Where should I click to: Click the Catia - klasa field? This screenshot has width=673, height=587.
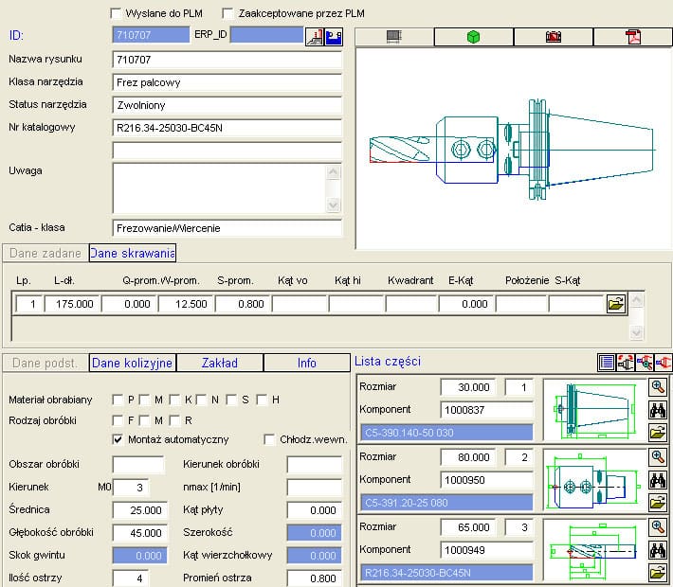(x=227, y=228)
